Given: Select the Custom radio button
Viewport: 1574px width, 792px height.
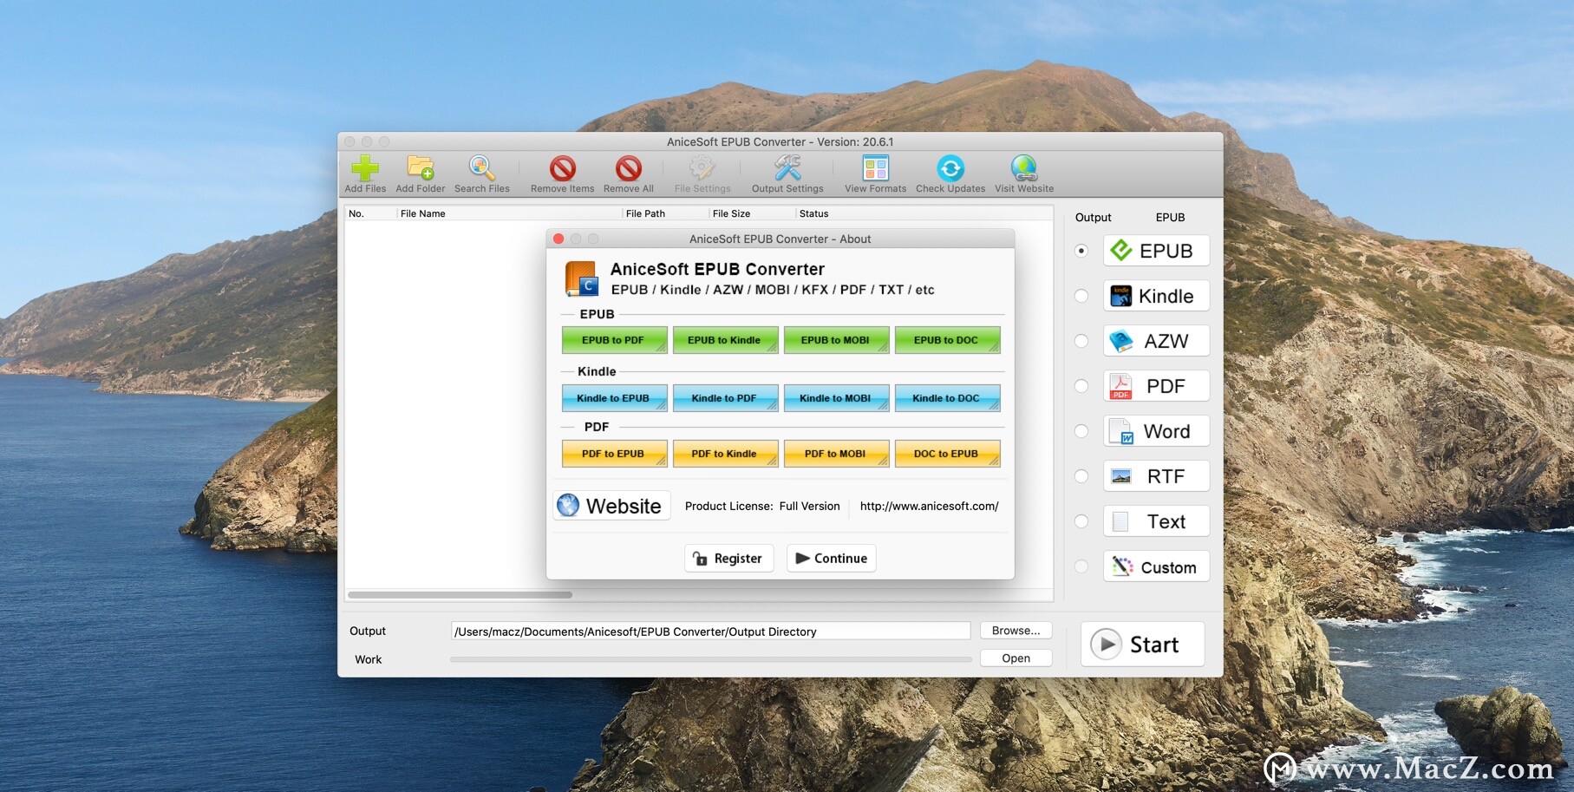Looking at the screenshot, I should pyautogui.click(x=1081, y=566).
